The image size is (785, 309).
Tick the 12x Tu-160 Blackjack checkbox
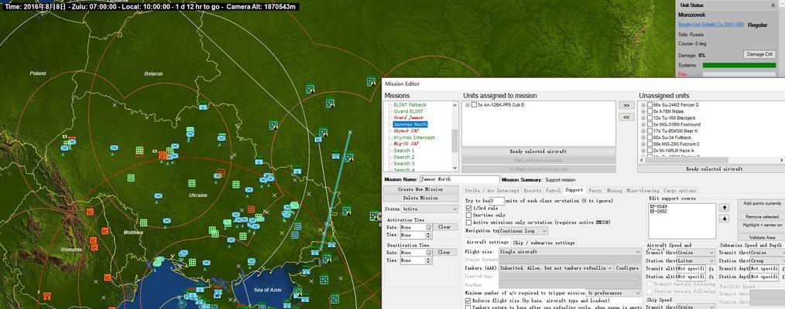[x=650, y=118]
